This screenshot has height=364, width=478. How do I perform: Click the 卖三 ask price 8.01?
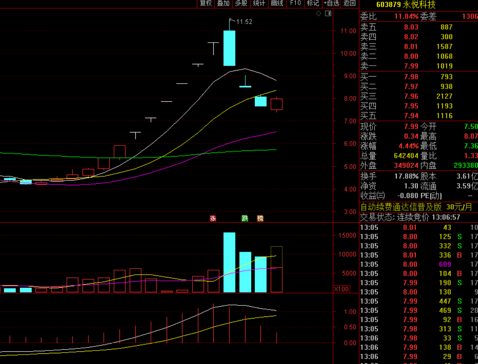(411, 47)
